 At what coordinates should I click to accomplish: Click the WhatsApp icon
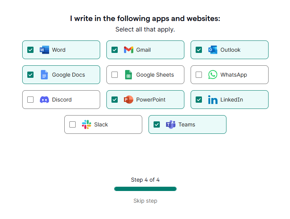click(212, 75)
